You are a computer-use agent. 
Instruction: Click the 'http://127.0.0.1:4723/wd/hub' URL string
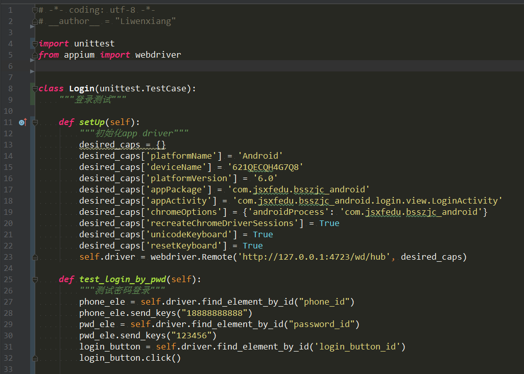(x=314, y=257)
